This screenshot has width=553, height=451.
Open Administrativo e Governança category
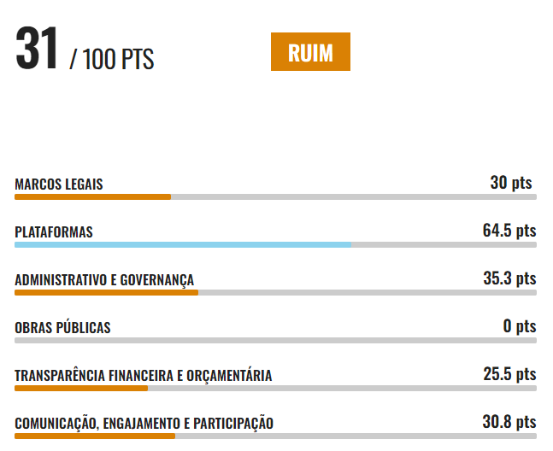[104, 280]
